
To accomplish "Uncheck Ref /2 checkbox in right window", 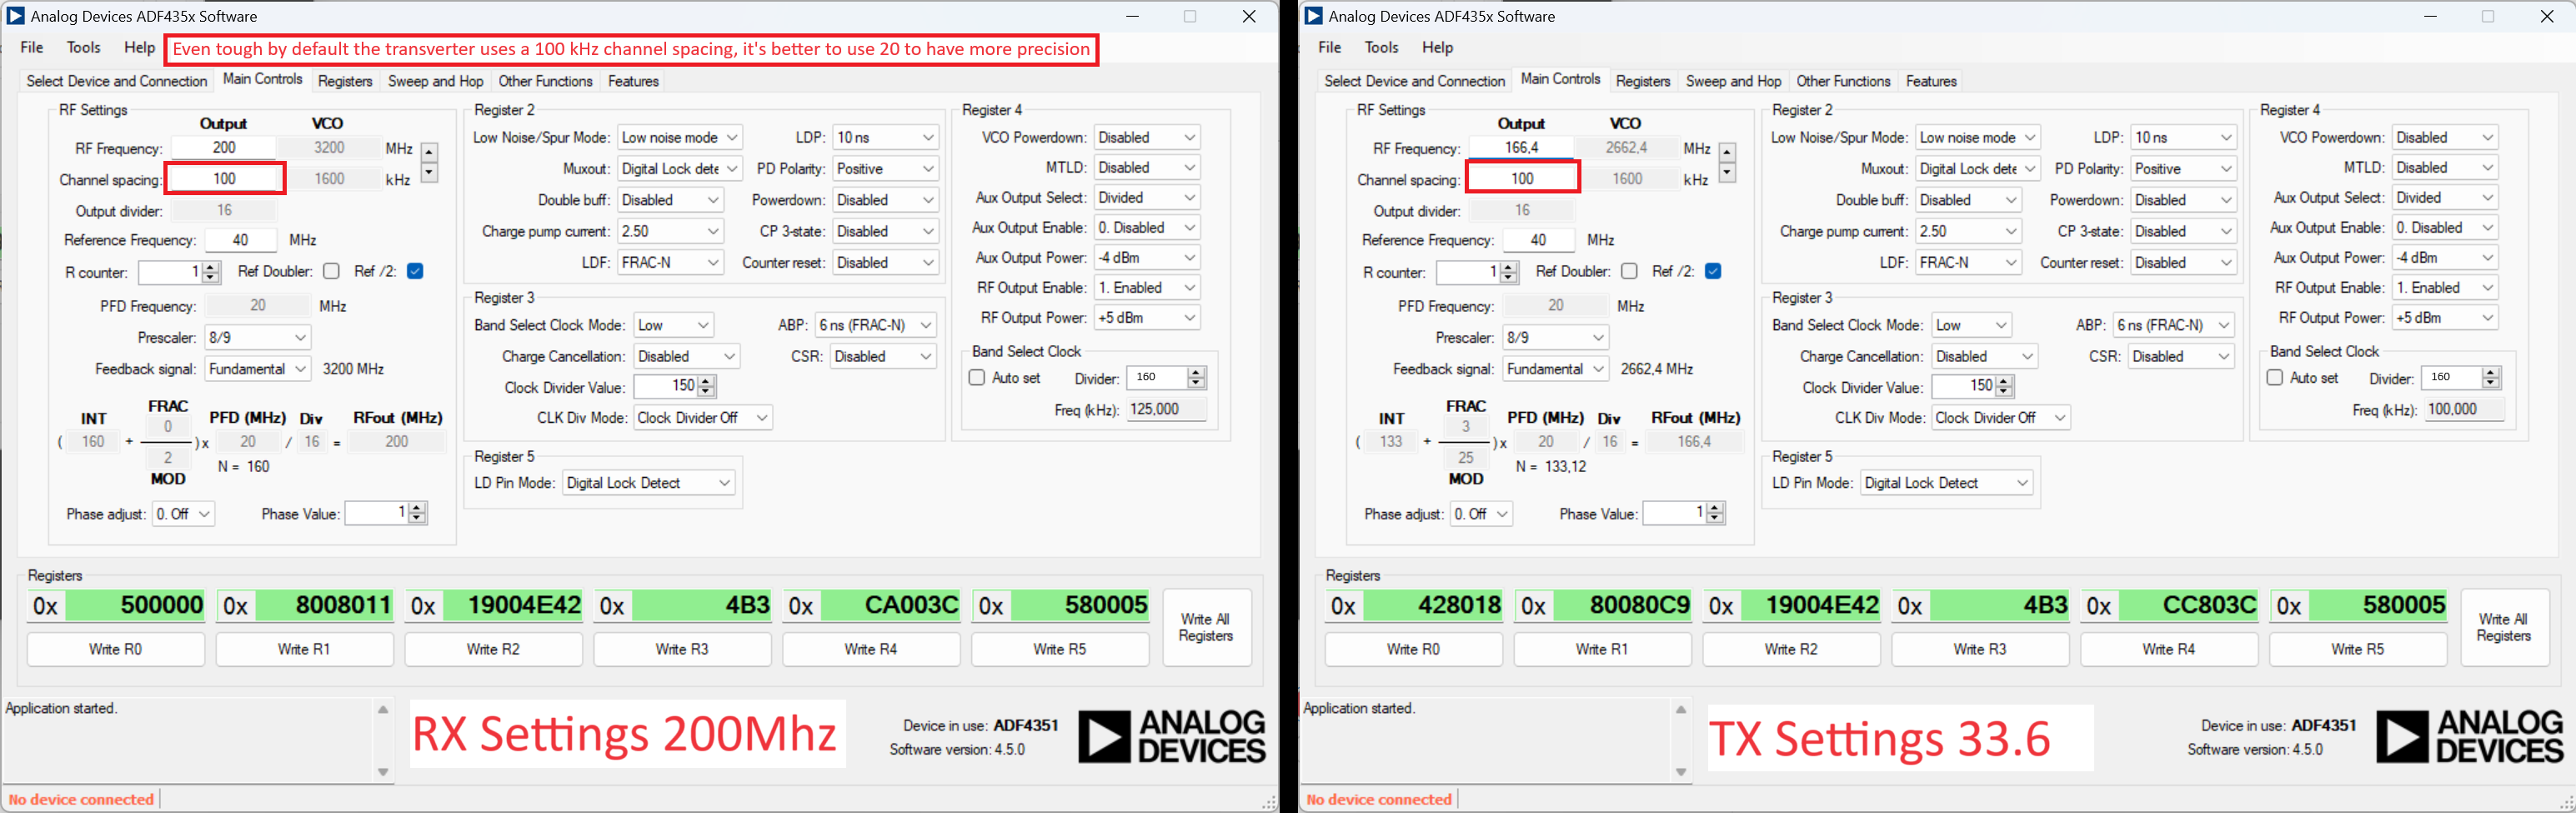I will point(1713,271).
